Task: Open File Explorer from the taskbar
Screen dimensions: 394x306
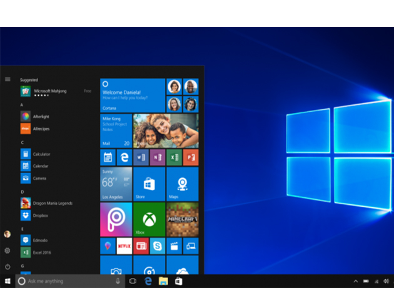Action: point(163,281)
